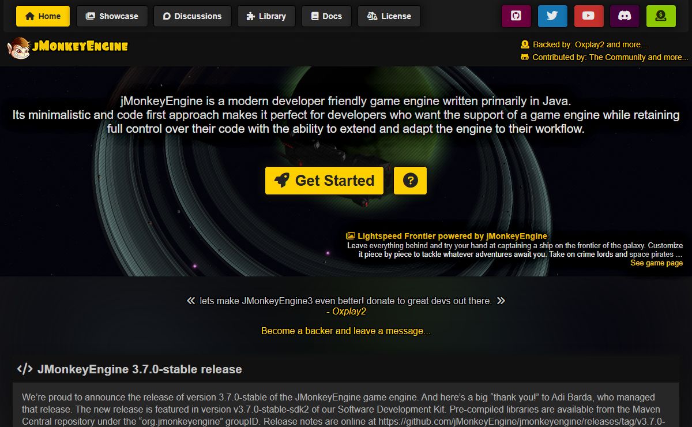Viewport: 692px width, 427px height.
Task: Open the License page
Action: (389, 16)
